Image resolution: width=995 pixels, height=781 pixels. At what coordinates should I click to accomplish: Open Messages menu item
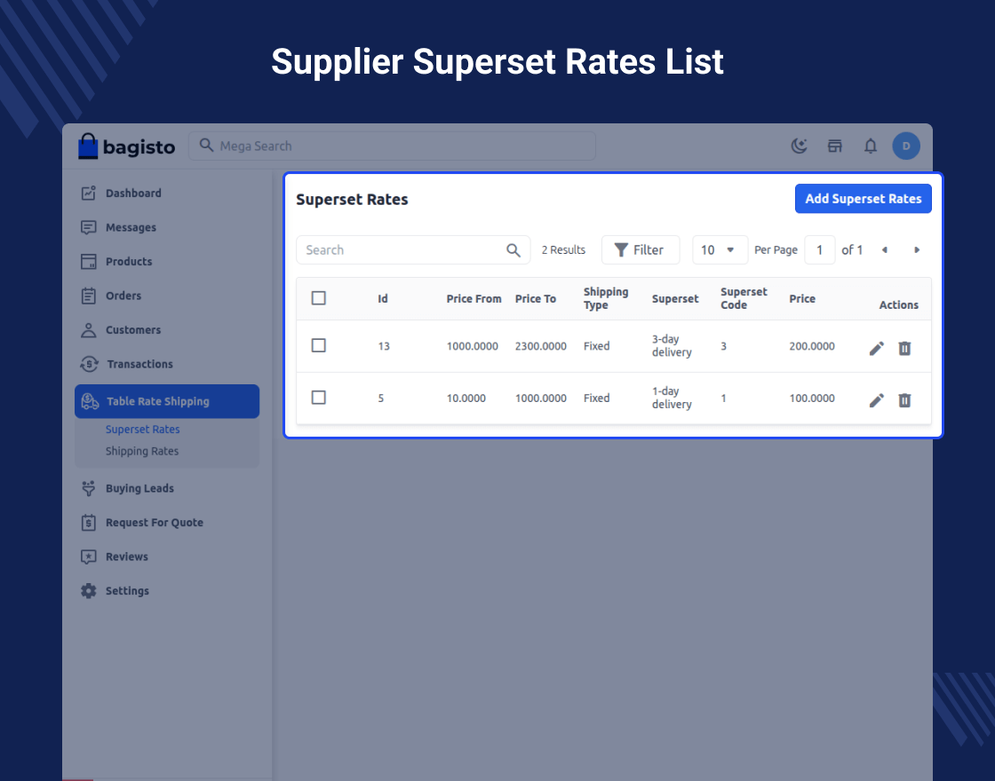tap(131, 227)
